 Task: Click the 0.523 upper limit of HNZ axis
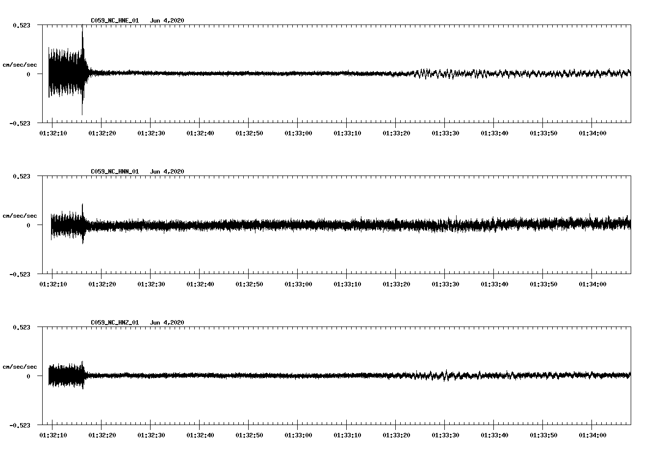click(x=22, y=327)
